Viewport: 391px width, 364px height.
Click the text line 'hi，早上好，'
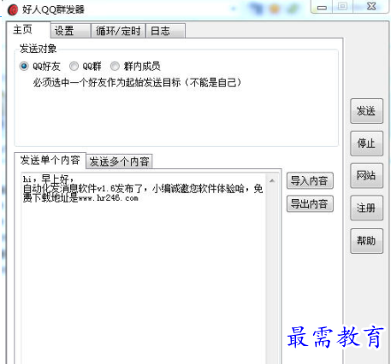tap(49, 179)
